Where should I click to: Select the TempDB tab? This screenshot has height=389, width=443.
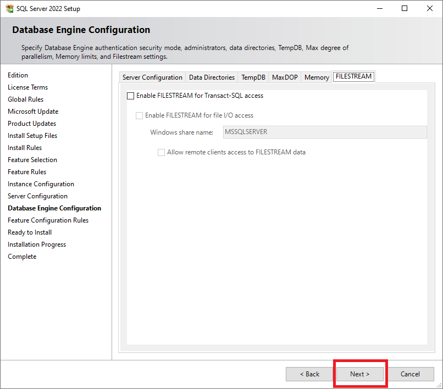point(253,77)
